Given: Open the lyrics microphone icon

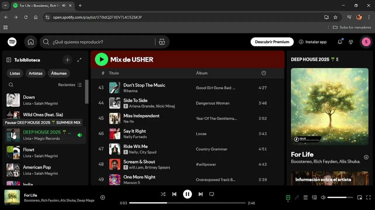Looking at the screenshot, I should [x=297, y=197].
